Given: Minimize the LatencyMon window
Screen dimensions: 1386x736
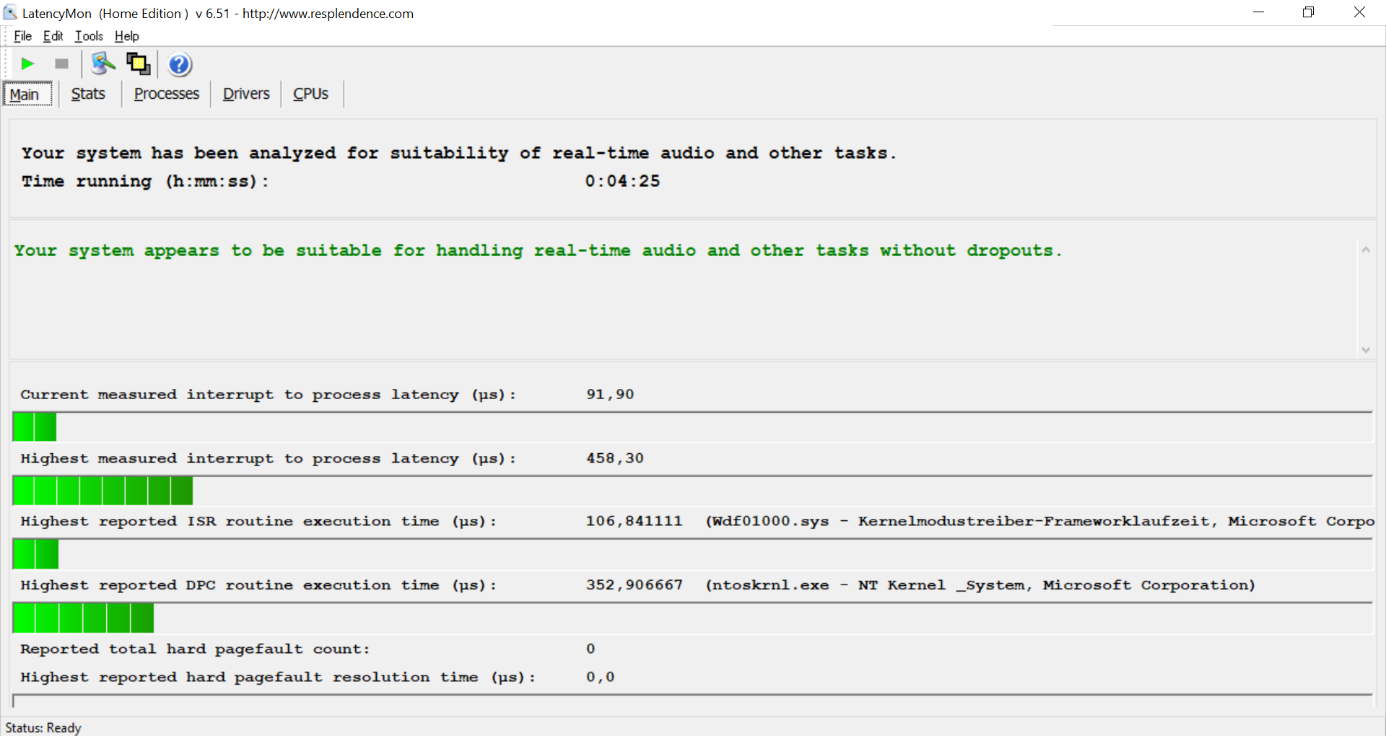Looking at the screenshot, I should tap(1258, 12).
